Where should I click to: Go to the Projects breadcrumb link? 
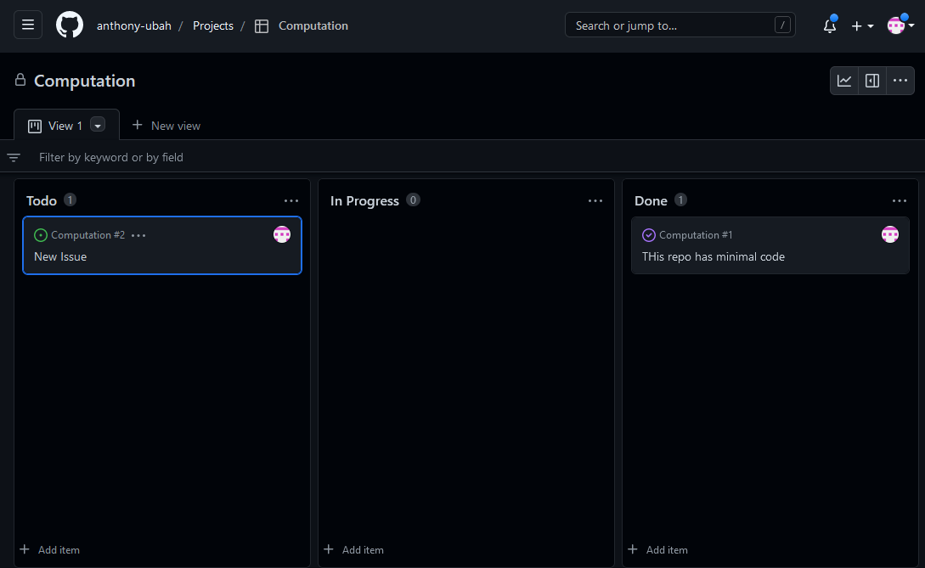pyautogui.click(x=212, y=25)
